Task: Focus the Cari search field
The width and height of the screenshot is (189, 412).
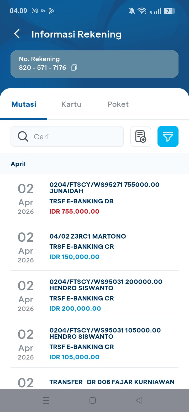Action: coord(67,136)
